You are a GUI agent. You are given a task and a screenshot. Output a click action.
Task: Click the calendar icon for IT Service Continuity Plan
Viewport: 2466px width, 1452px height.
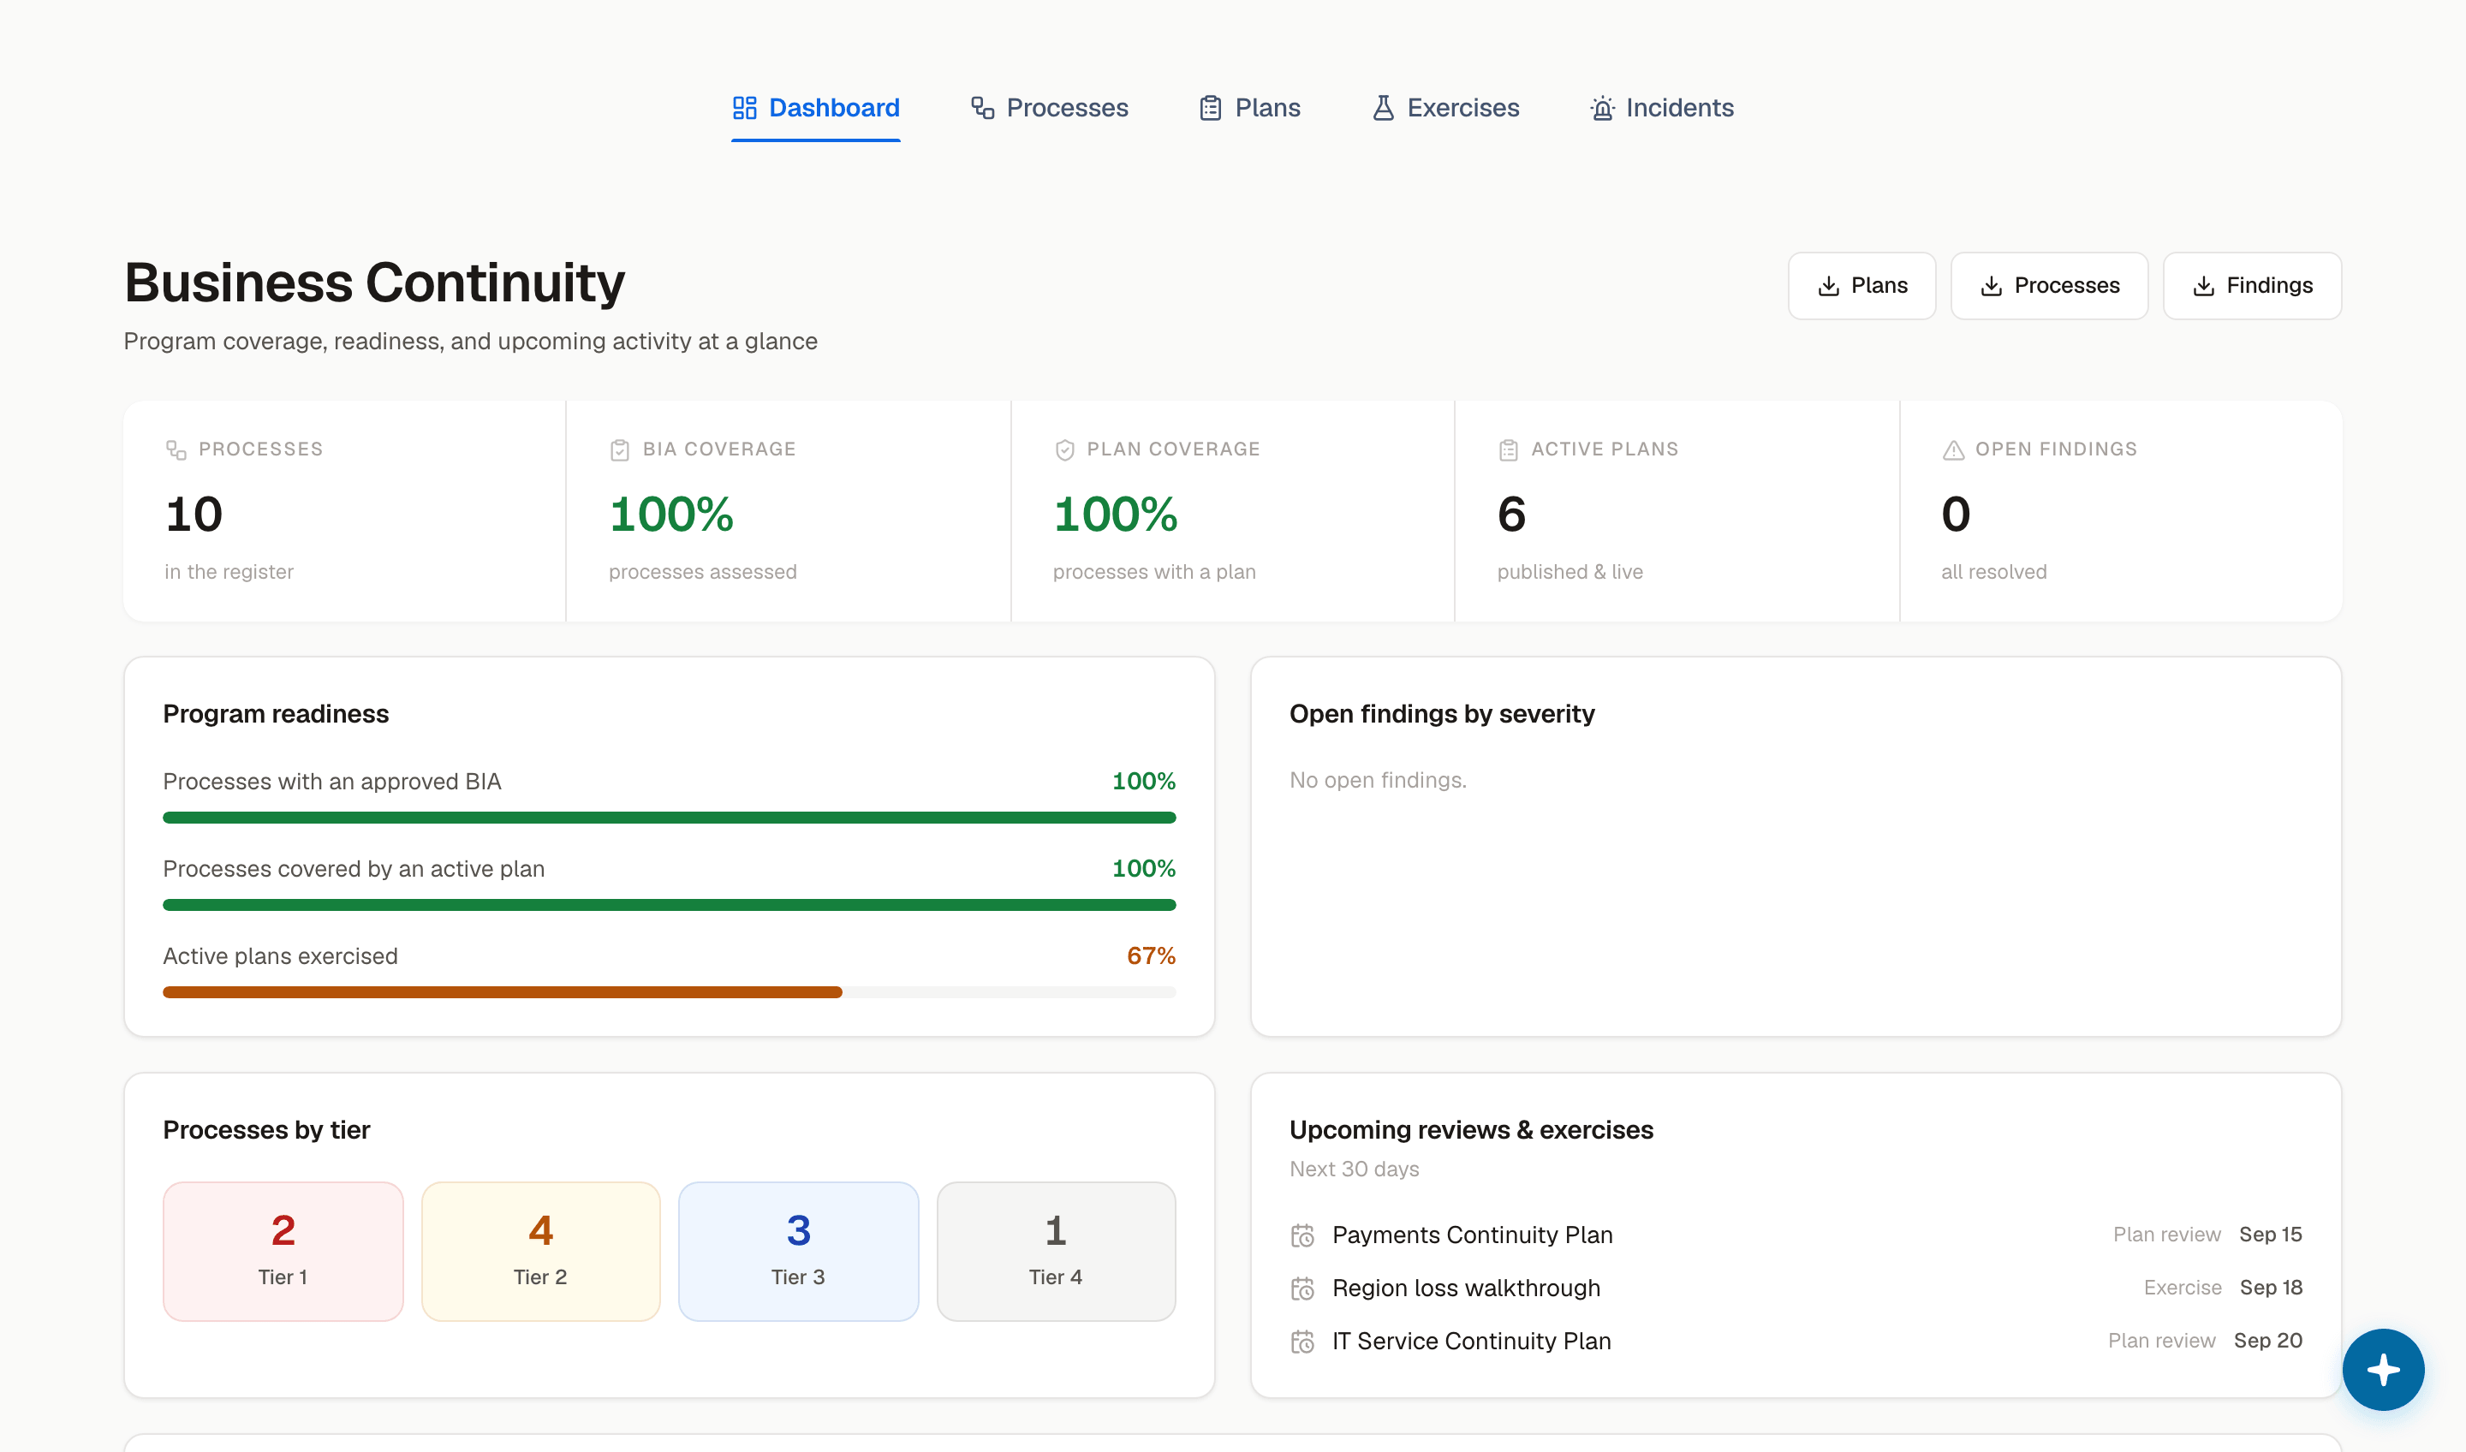pos(1302,1342)
